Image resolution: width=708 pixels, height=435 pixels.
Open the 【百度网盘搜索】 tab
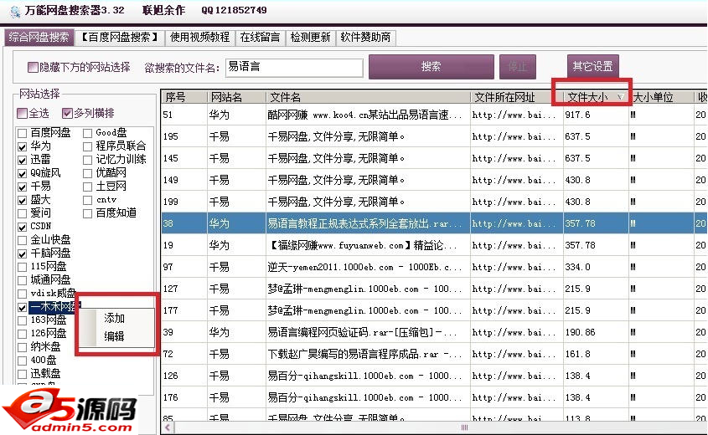(120, 37)
